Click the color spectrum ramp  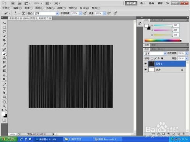pyautogui.click(x=163, y=41)
